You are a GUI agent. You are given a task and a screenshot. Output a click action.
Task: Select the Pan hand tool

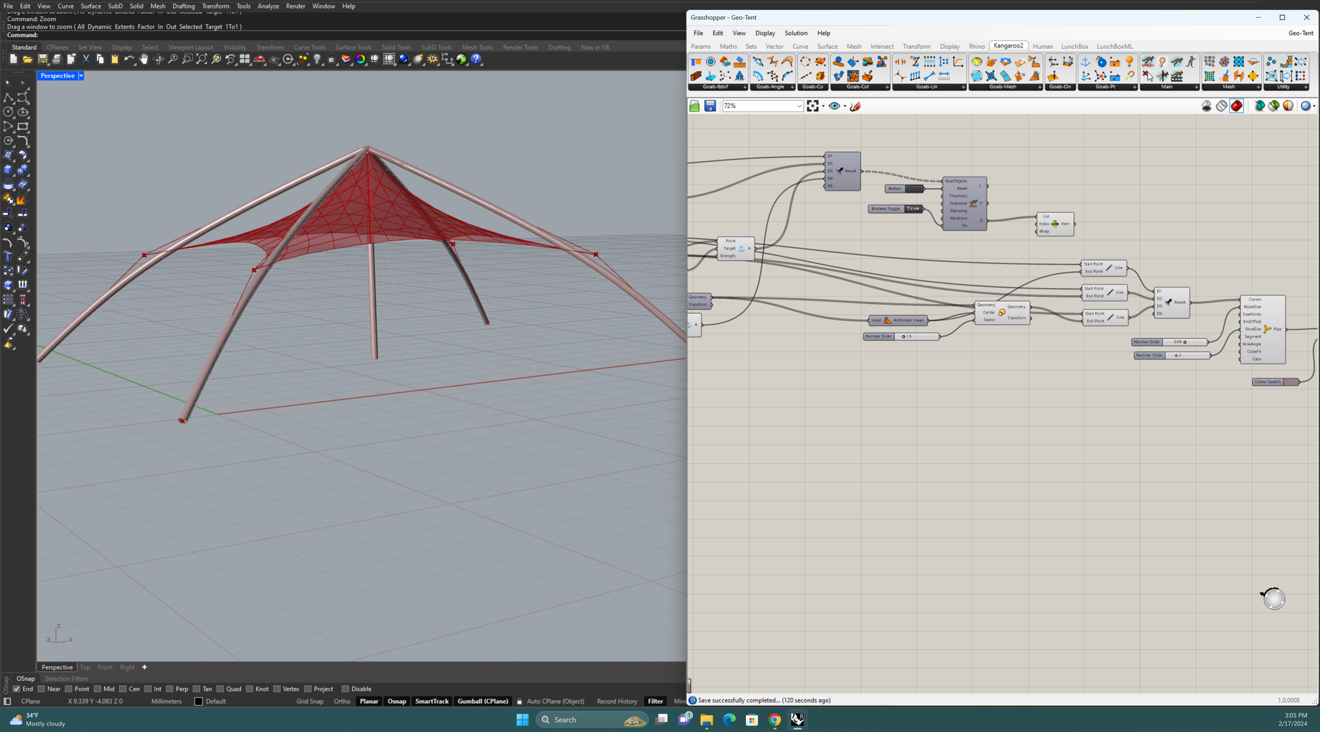[x=144, y=59]
